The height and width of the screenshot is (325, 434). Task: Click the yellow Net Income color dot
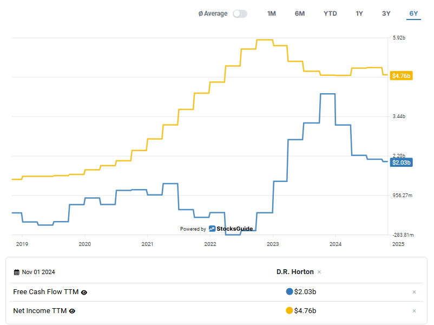(x=290, y=310)
